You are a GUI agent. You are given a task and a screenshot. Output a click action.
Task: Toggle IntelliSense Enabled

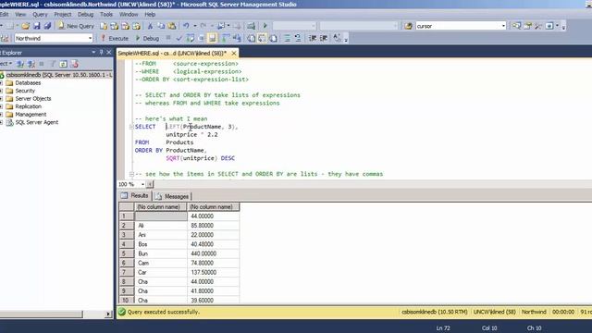click(x=212, y=38)
